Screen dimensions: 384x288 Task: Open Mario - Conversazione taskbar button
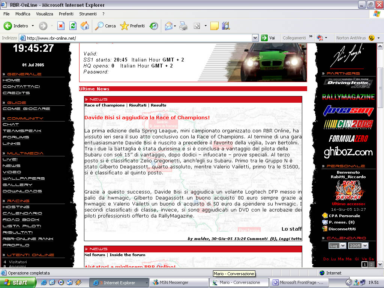point(239,282)
